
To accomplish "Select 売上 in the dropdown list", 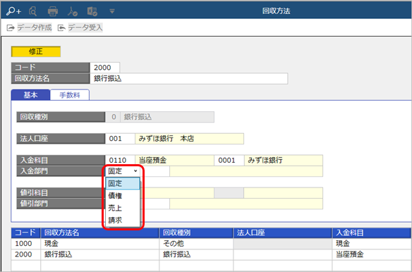I will (123, 208).
